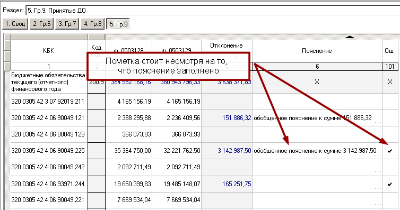Open ellipsis editor for row 90049 221 explanation
The width and height of the screenshot is (400, 210).
pyautogui.click(x=378, y=204)
